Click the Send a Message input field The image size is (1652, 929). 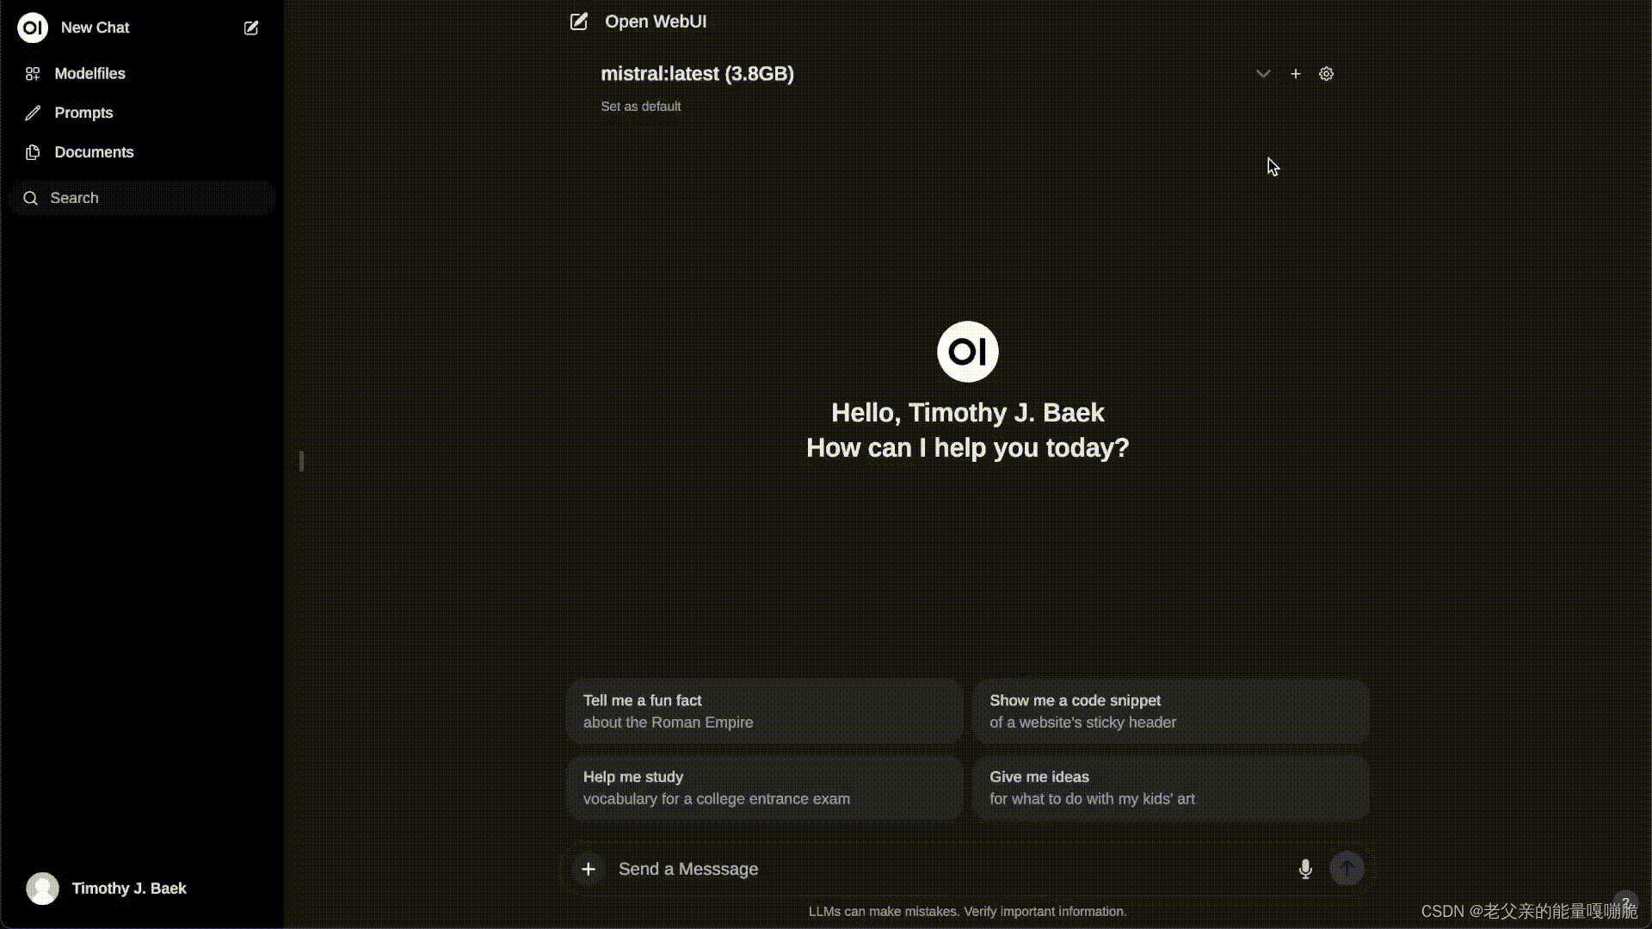(x=946, y=869)
